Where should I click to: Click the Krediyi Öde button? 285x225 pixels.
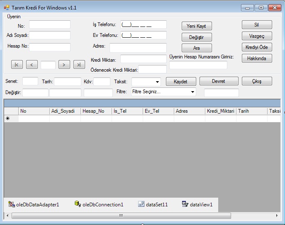point(257,47)
